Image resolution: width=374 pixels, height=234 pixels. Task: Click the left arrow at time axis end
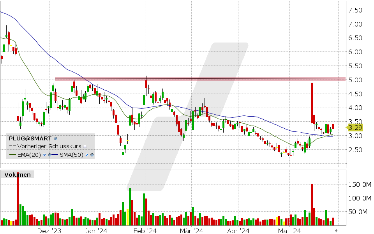pyautogui.click(x=336, y=230)
